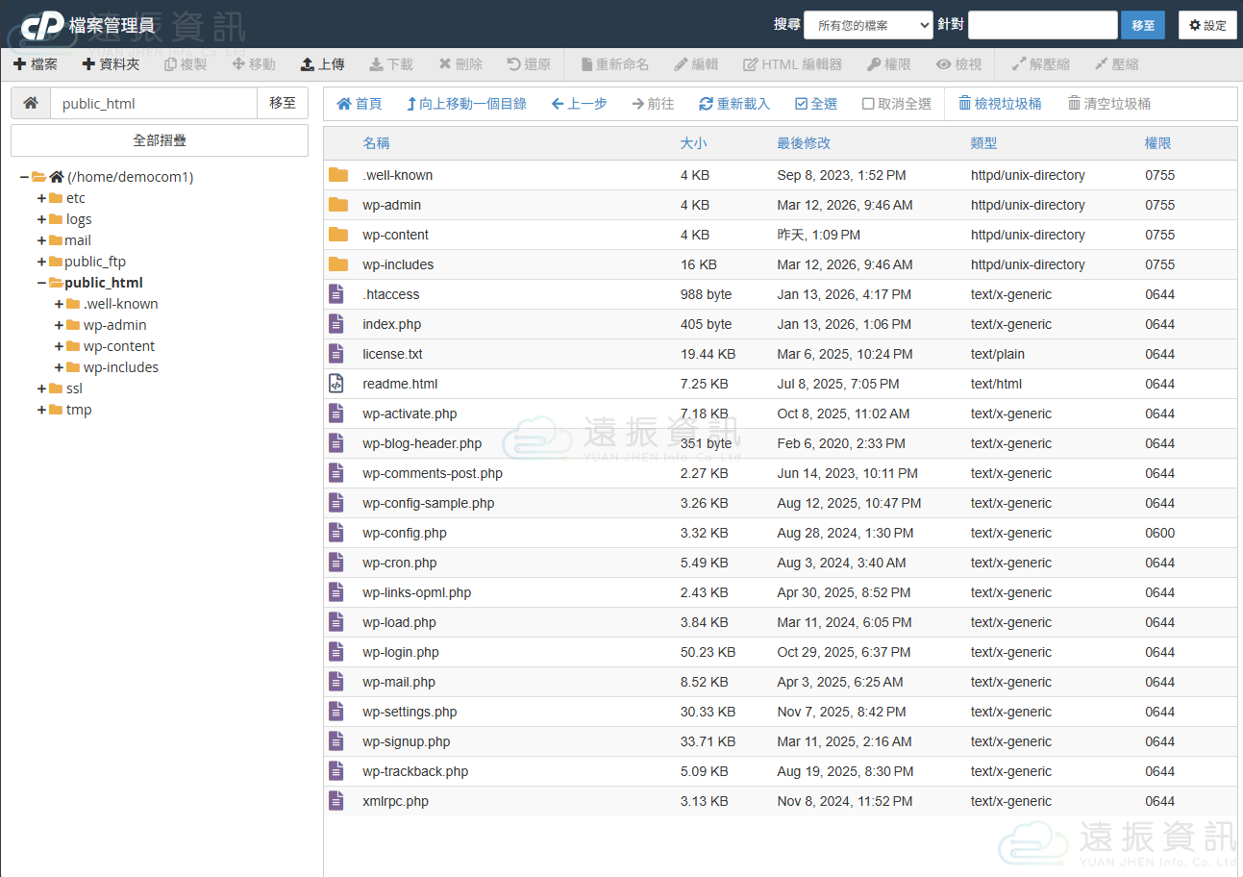Viewport: 1243px width, 877px height.
Task: Sort files by 最後修改 column header
Action: (x=803, y=143)
